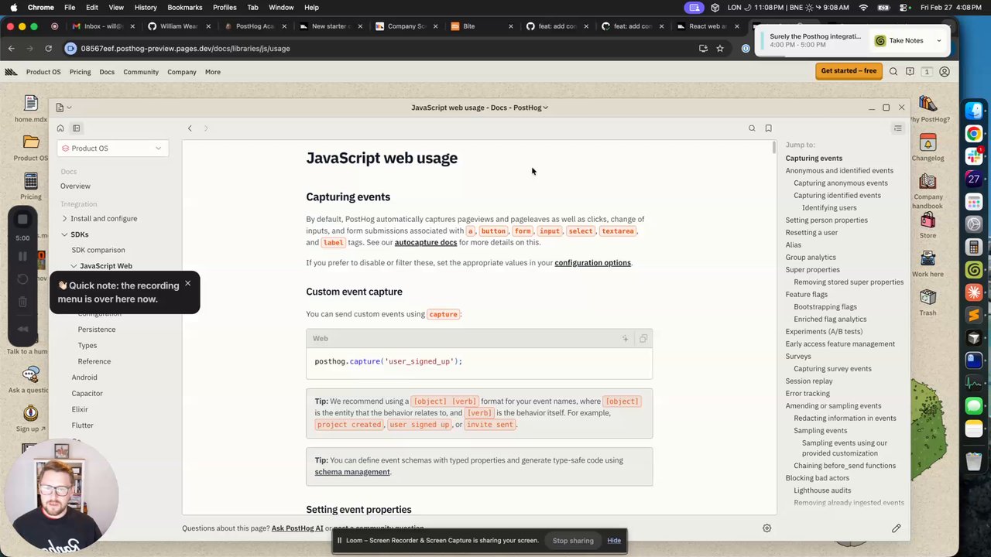Open the Work here desktop icon

tap(928, 263)
